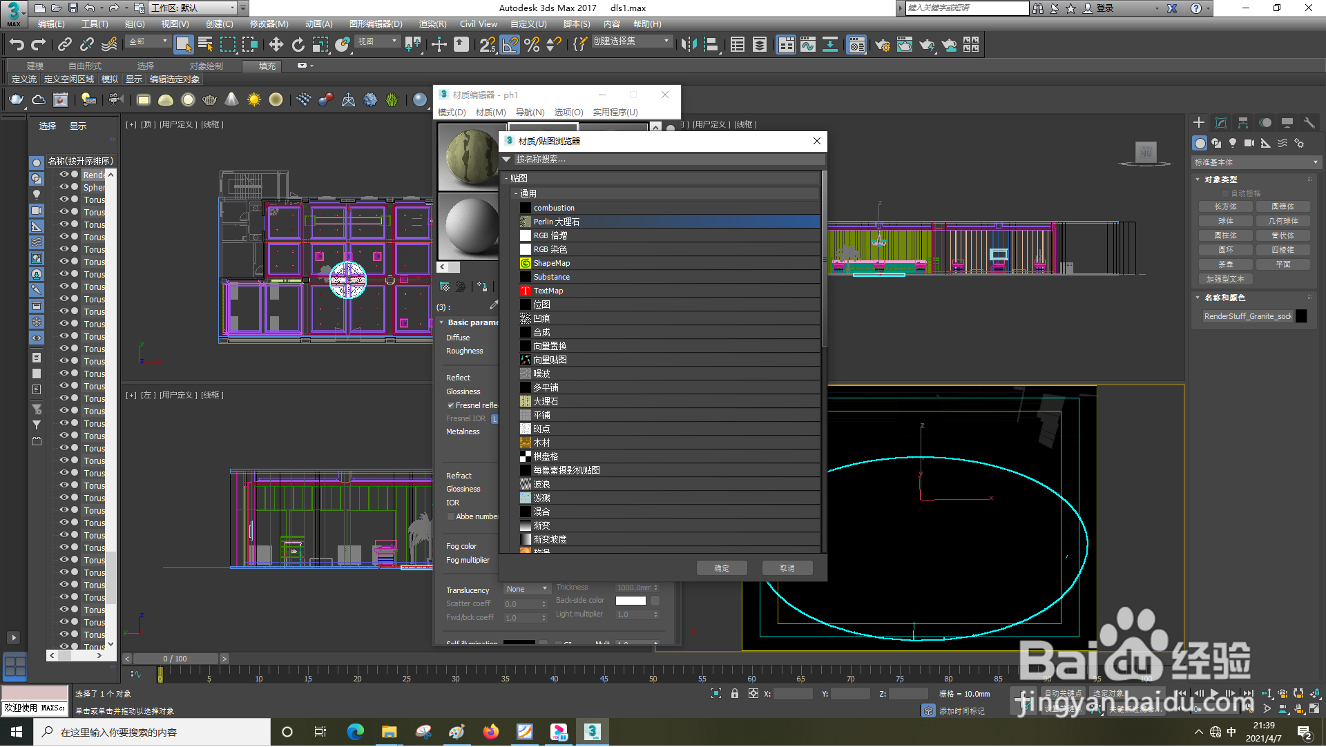Click the 确定 button in map browser

tap(721, 569)
